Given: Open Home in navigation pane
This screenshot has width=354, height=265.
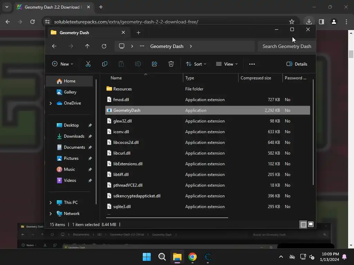Looking at the screenshot, I should [69, 81].
